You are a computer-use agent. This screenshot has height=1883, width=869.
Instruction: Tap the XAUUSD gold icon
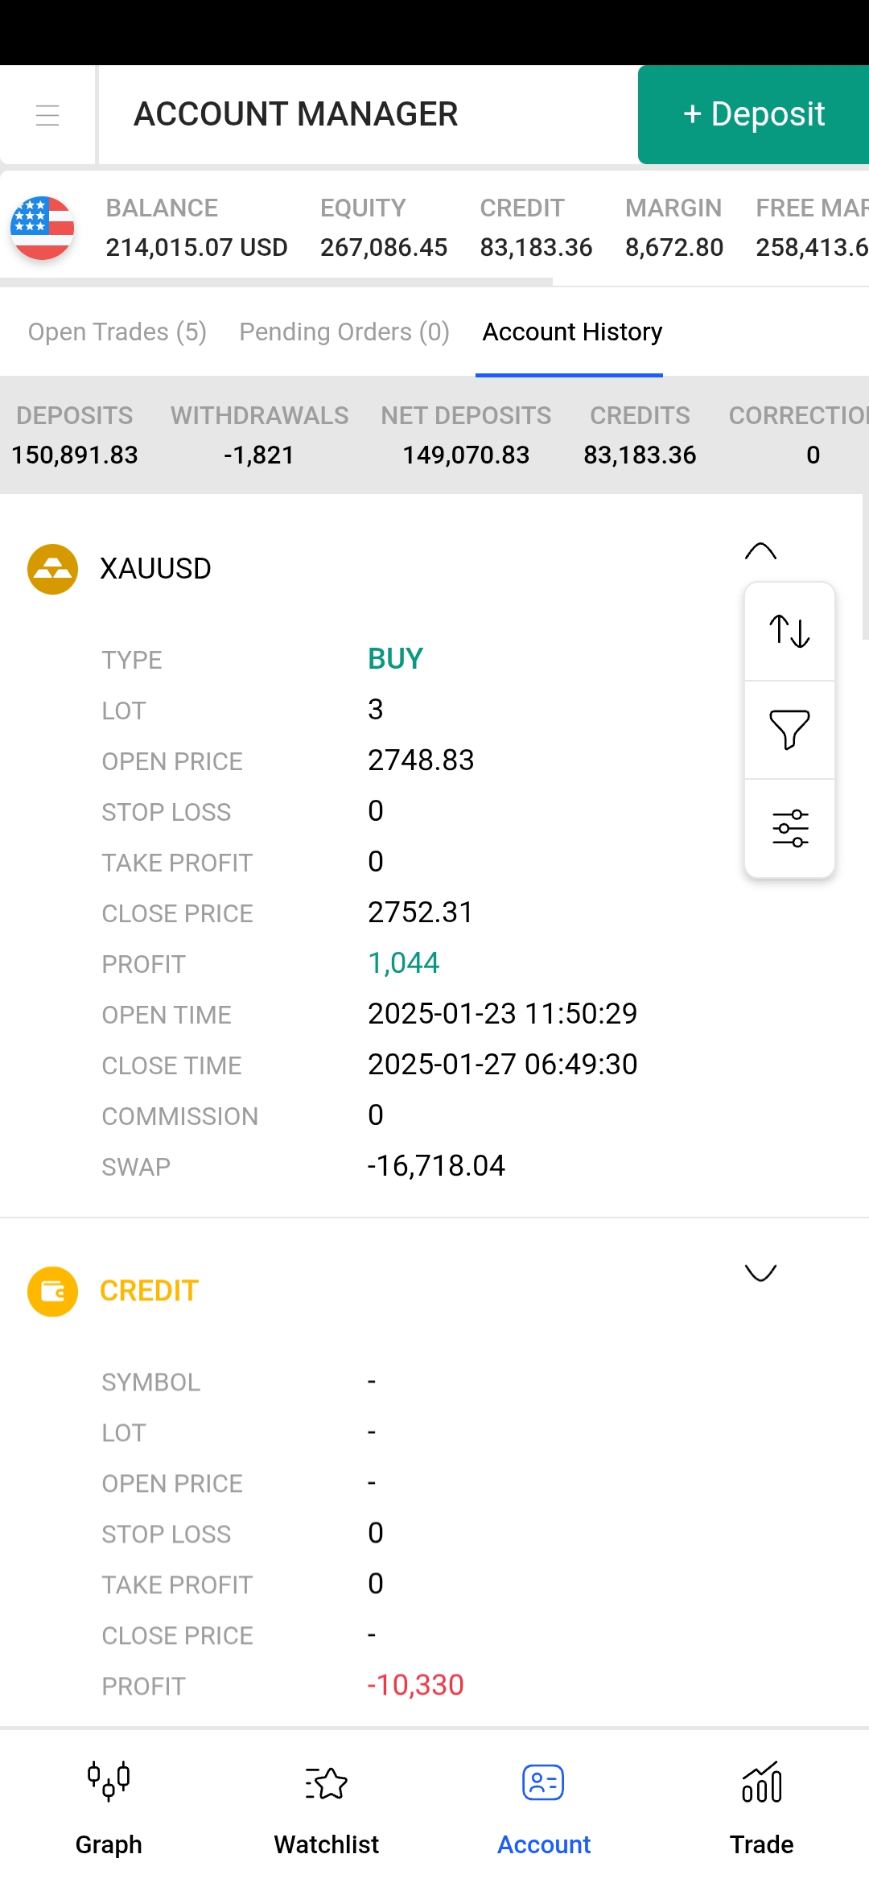coord(52,569)
